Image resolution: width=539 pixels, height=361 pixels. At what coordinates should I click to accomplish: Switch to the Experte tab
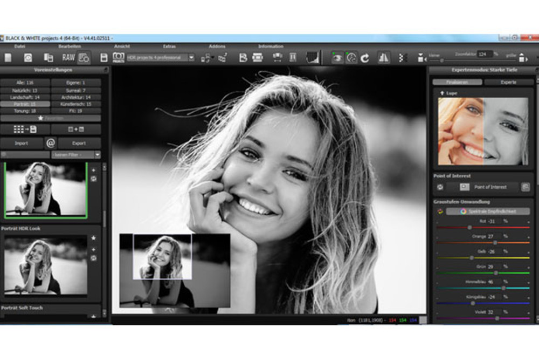point(508,82)
